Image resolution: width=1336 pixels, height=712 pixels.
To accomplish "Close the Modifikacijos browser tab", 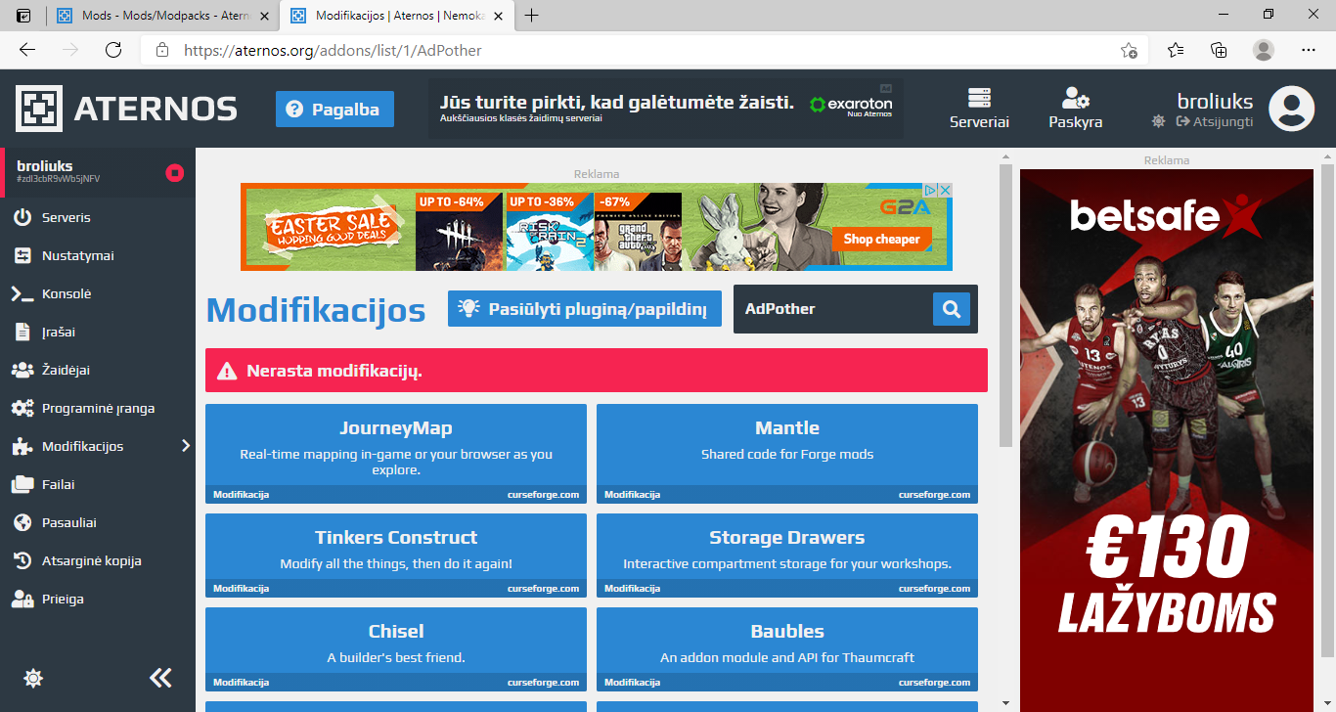I will pyautogui.click(x=498, y=16).
